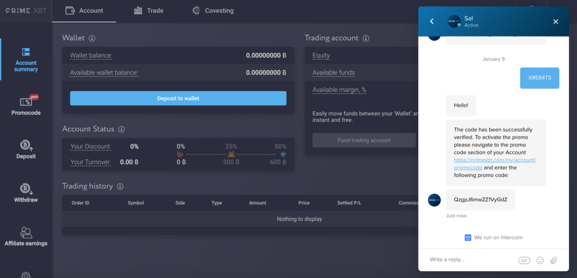Image resolution: width=577 pixels, height=278 pixels.
Task: Click the settings gear icon in sidebar
Action: pyautogui.click(x=26, y=275)
